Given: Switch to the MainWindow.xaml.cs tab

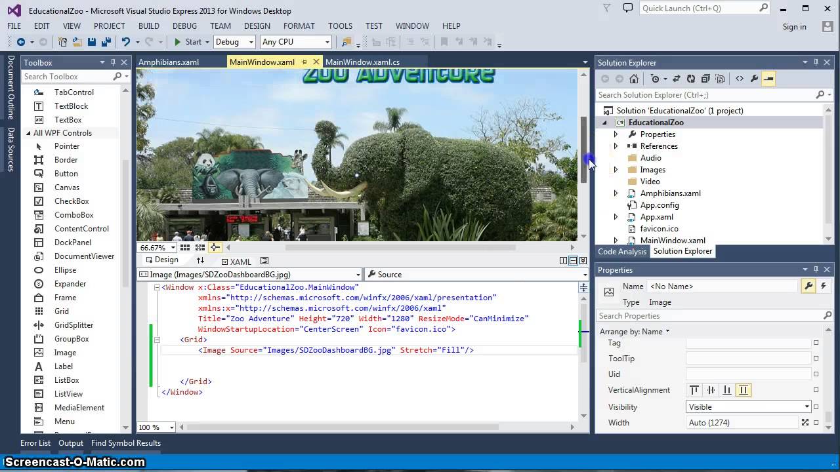Looking at the screenshot, I should tap(362, 62).
